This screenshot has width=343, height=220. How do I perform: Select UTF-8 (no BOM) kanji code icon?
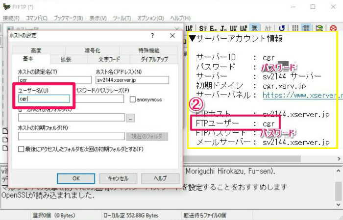[x=233, y=28]
